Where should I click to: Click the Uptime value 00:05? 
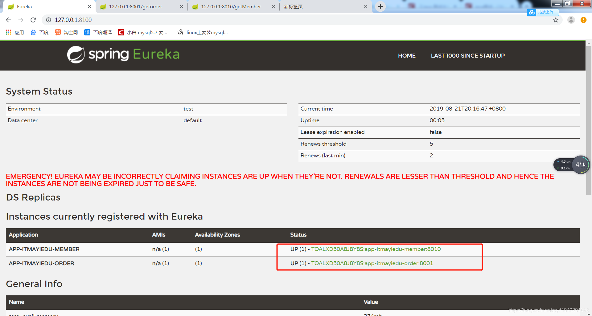[x=437, y=120]
